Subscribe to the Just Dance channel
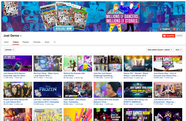 tap(169, 36)
